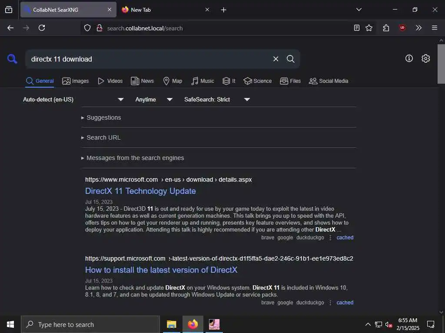Open File Explorer from taskbar

(x=171, y=324)
